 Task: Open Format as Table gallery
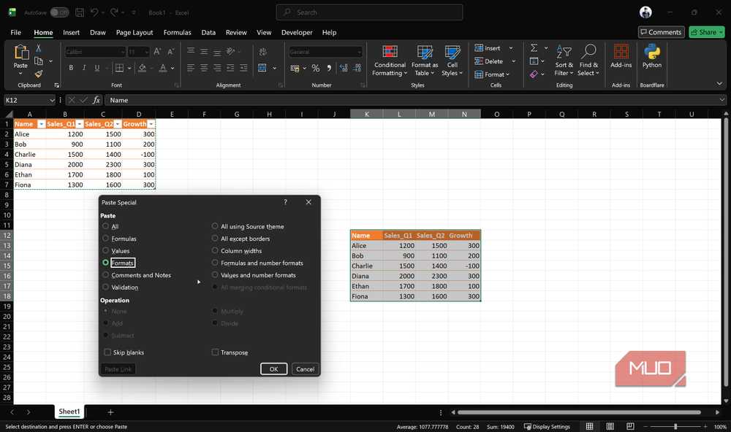click(x=424, y=61)
